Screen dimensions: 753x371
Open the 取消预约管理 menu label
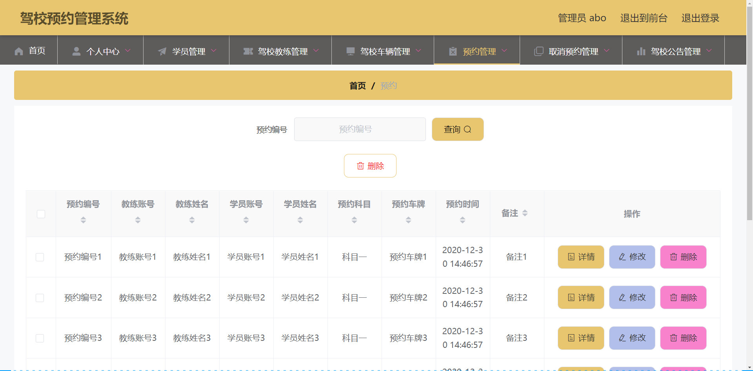click(573, 51)
